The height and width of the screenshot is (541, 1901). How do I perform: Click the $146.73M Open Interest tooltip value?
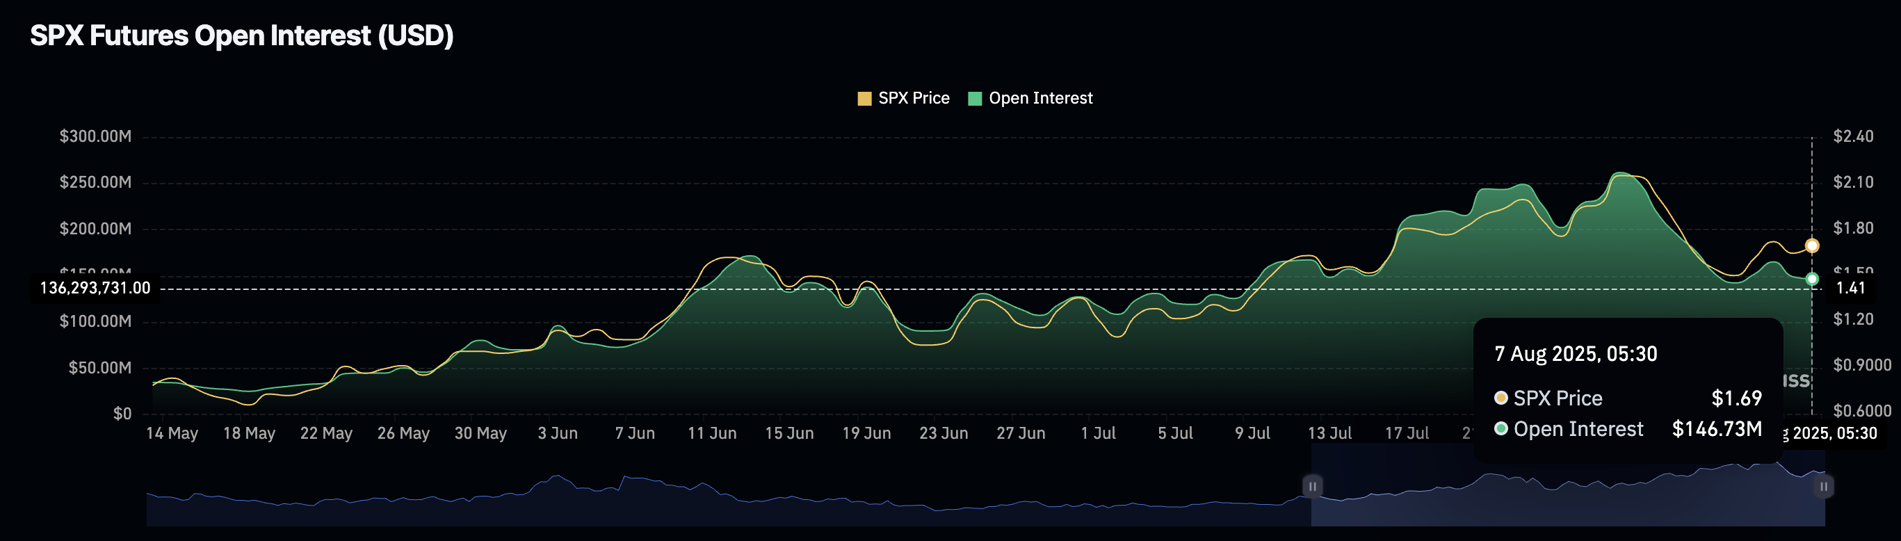coord(1717,429)
